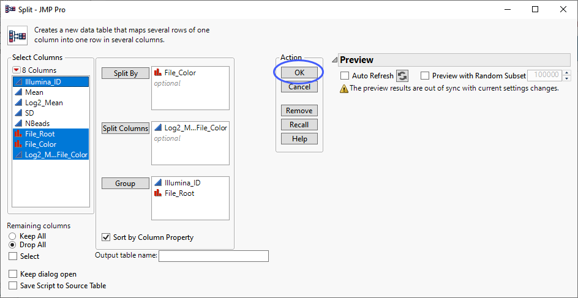Increase the random subset size stepper
This screenshot has height=298, width=578.
tap(567, 73)
